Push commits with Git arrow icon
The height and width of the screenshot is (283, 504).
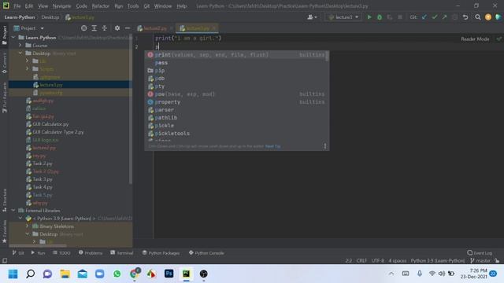tap(444, 17)
